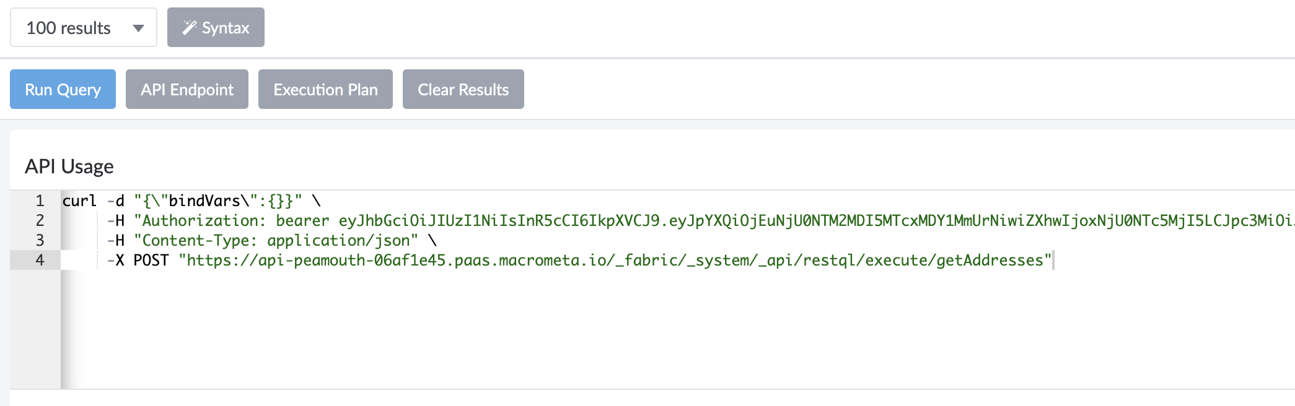Open the 100 results dropdown
The width and height of the screenshot is (1295, 406).
(83, 27)
